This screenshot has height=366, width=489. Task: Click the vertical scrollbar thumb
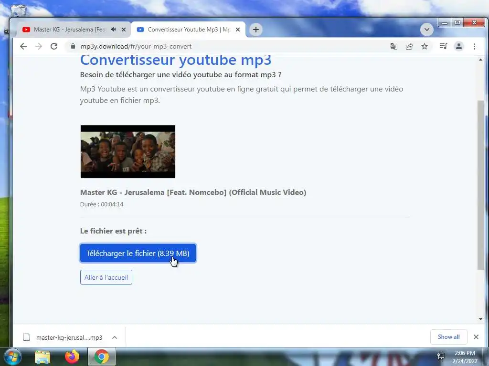tap(480, 185)
